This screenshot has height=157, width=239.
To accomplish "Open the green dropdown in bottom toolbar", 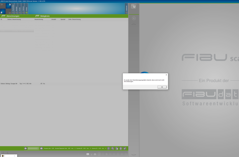I will point(33,148).
